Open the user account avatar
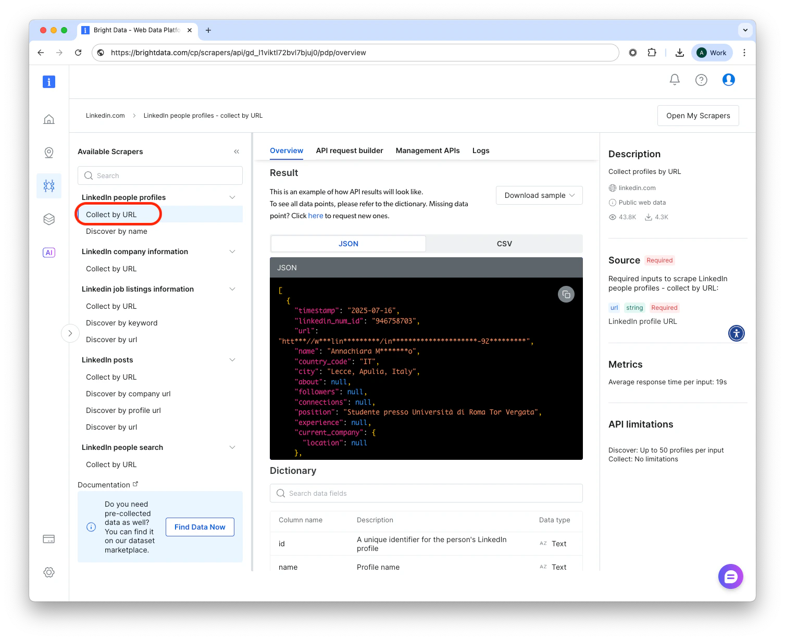Viewport: 785px width, 640px height. point(729,80)
